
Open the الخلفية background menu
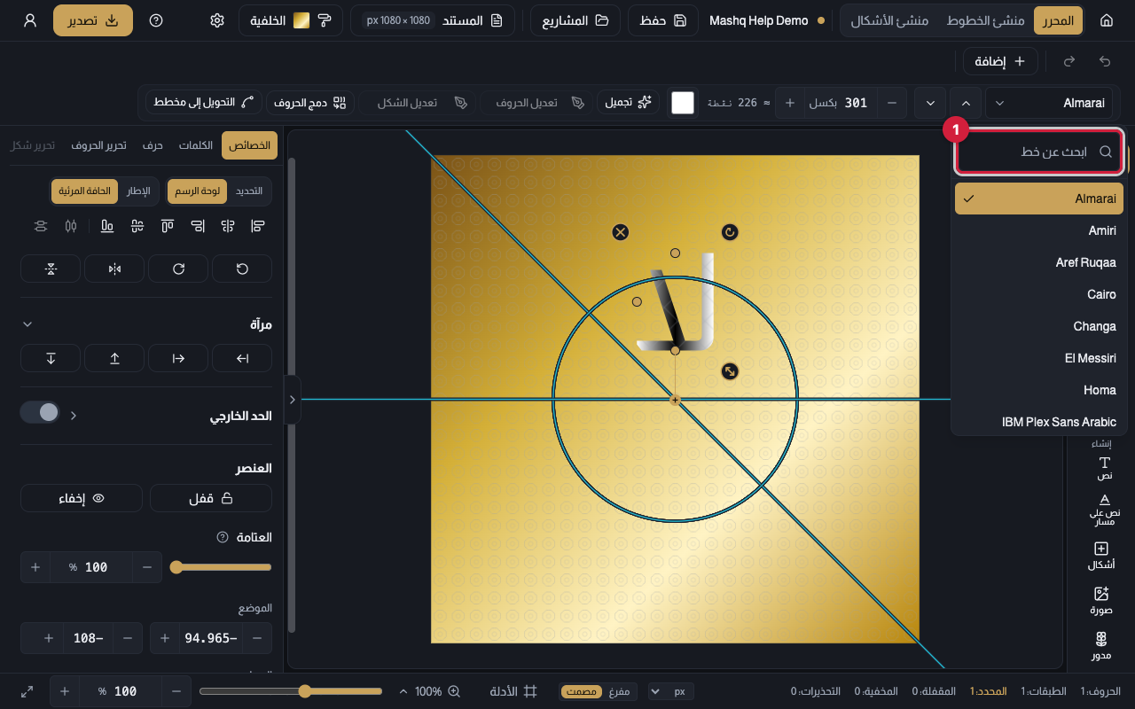coord(291,20)
